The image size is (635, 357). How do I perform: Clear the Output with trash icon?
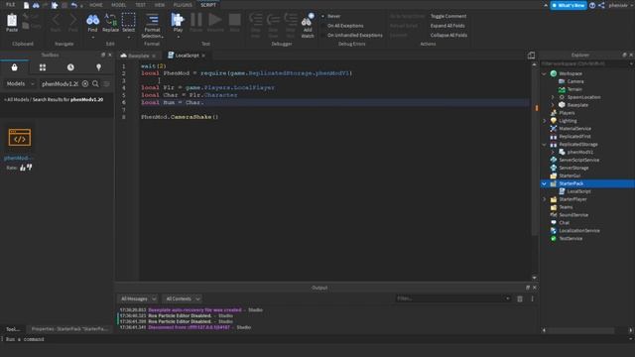520,298
